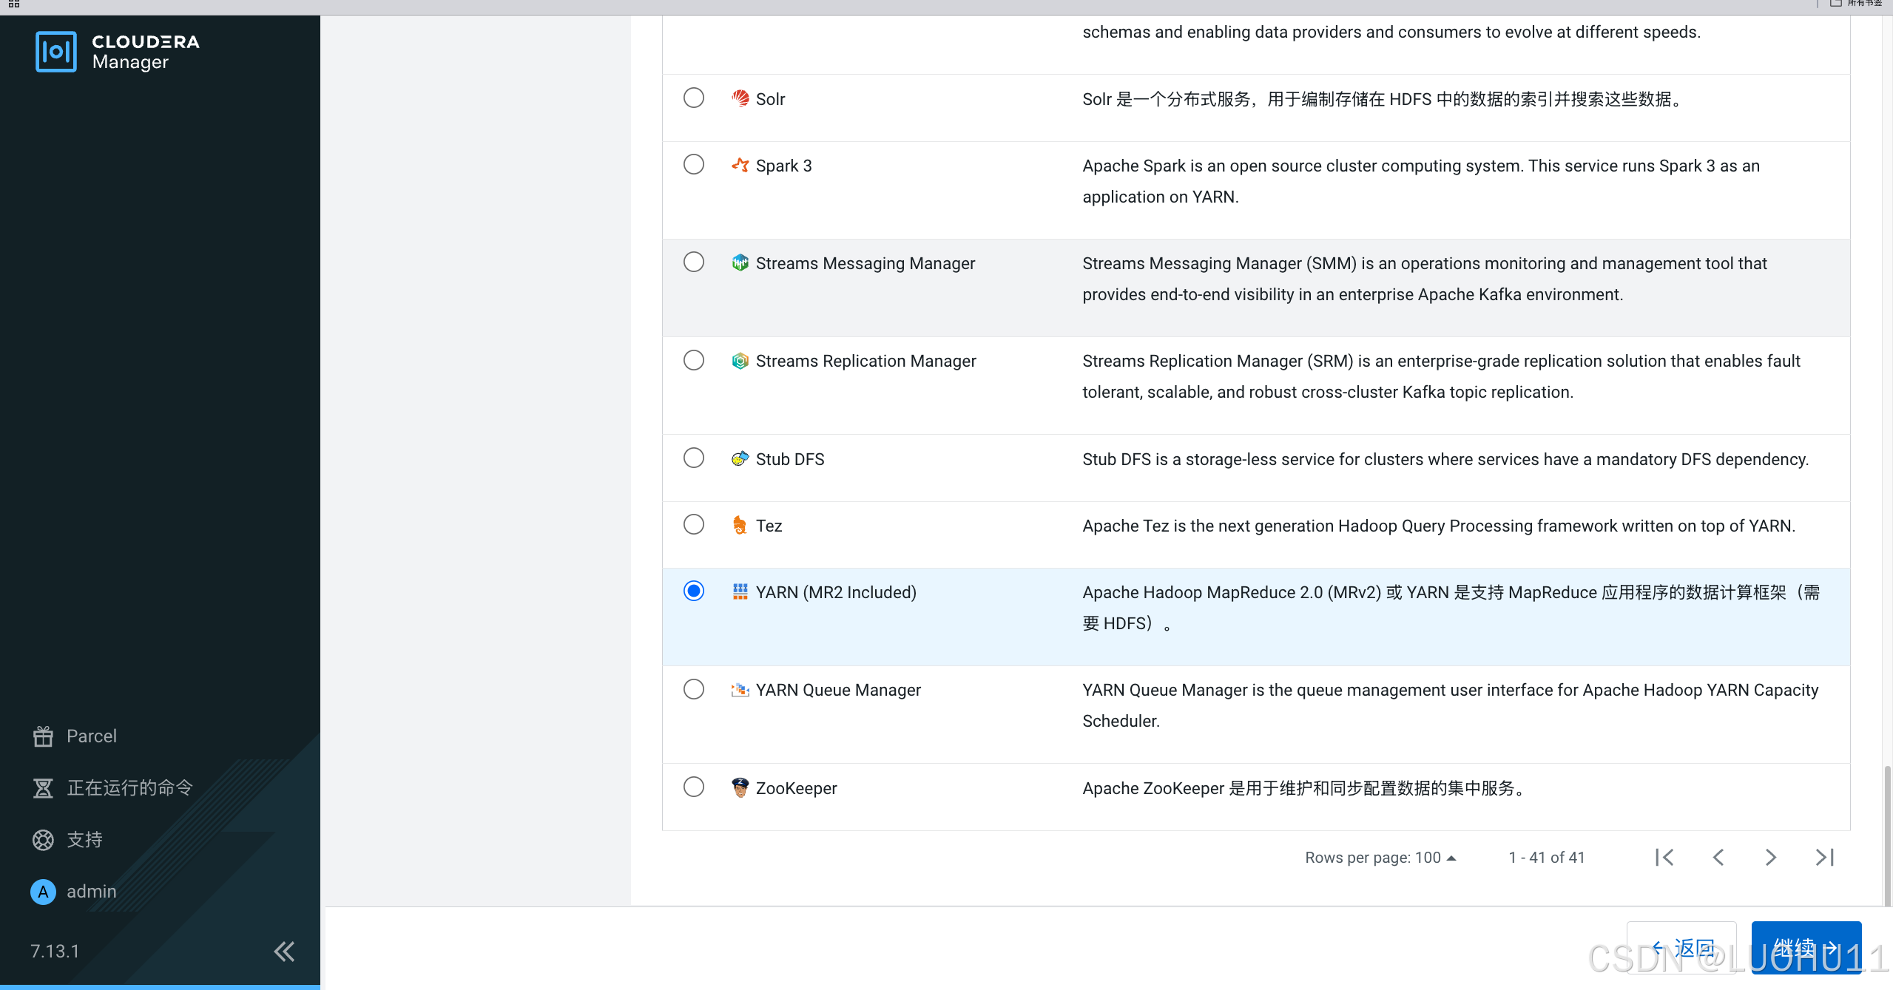Click the vertical page scrollbar
Viewport: 1893px width, 990px height.
tap(1887, 835)
